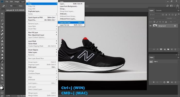Select the Type tool
Viewport: 180px width, 97px height.
(2, 65)
